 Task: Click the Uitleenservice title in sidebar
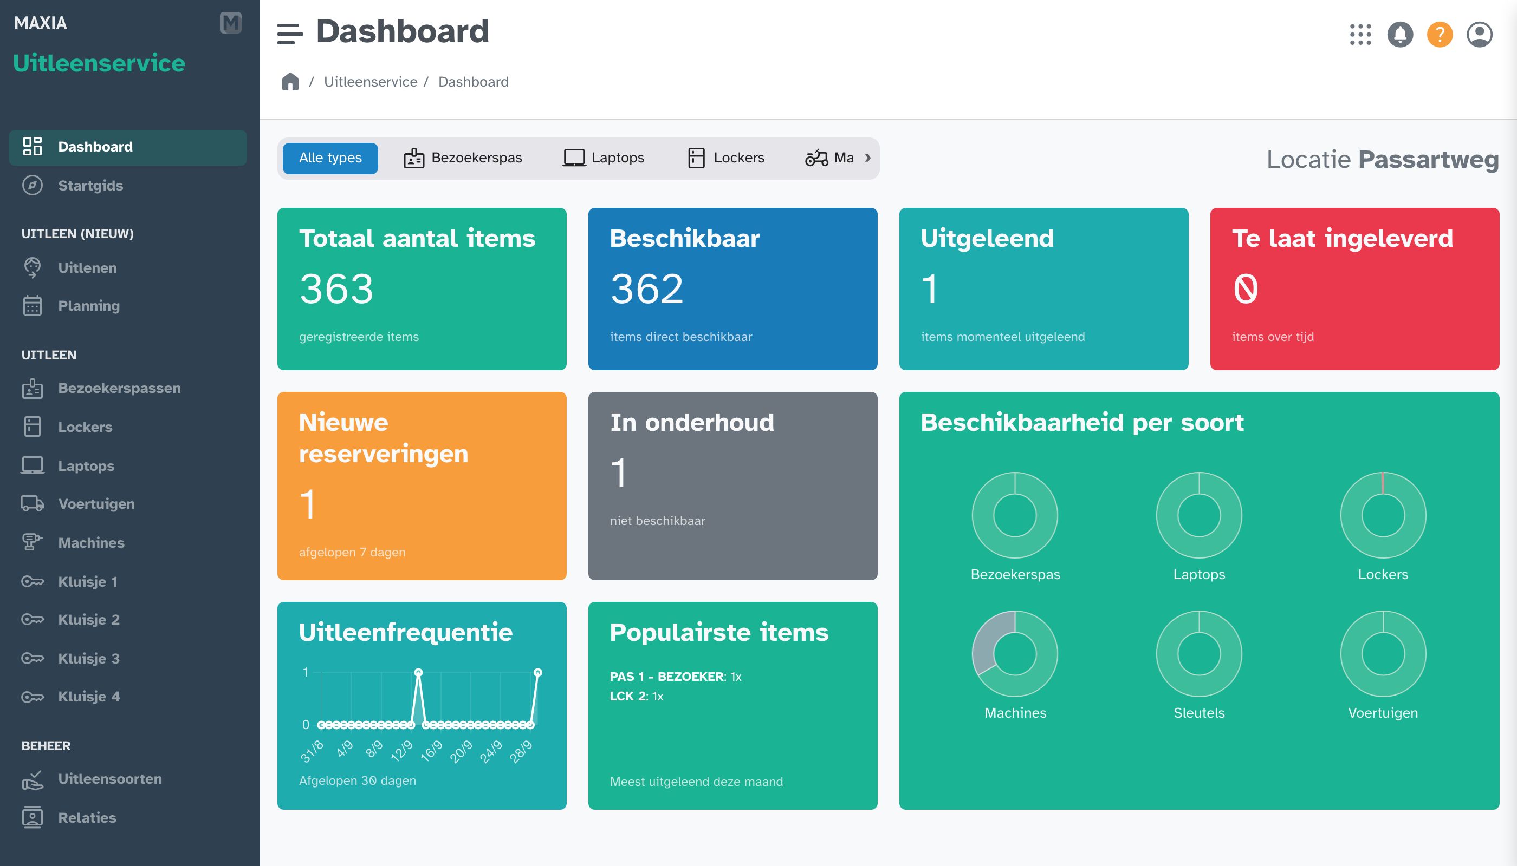coord(99,63)
